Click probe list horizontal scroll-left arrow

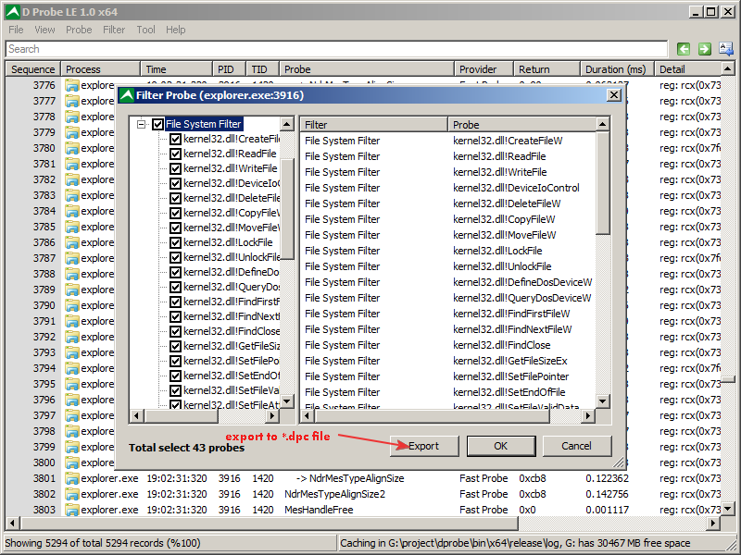308,415
